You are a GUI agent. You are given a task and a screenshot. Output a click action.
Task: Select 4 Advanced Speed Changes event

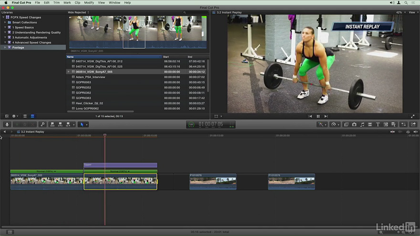pyautogui.click(x=31, y=42)
